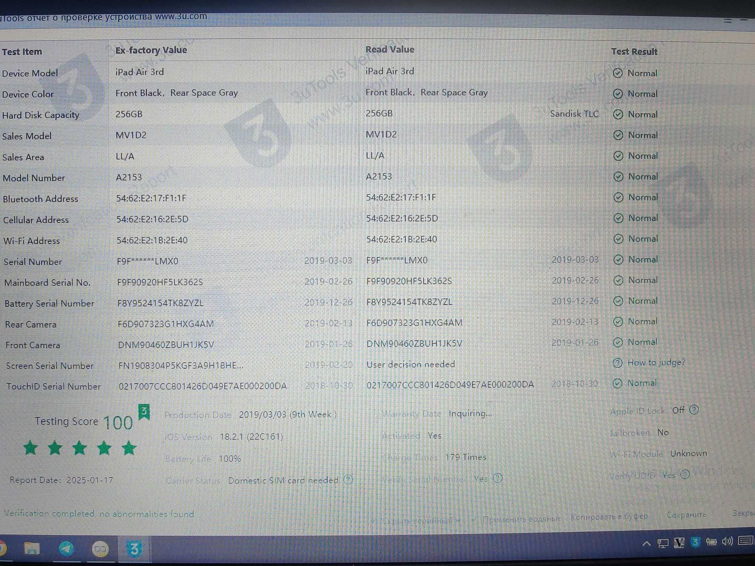Open the V-shaped tray app icon
Viewport: 755px width, 566px height.
click(x=679, y=543)
